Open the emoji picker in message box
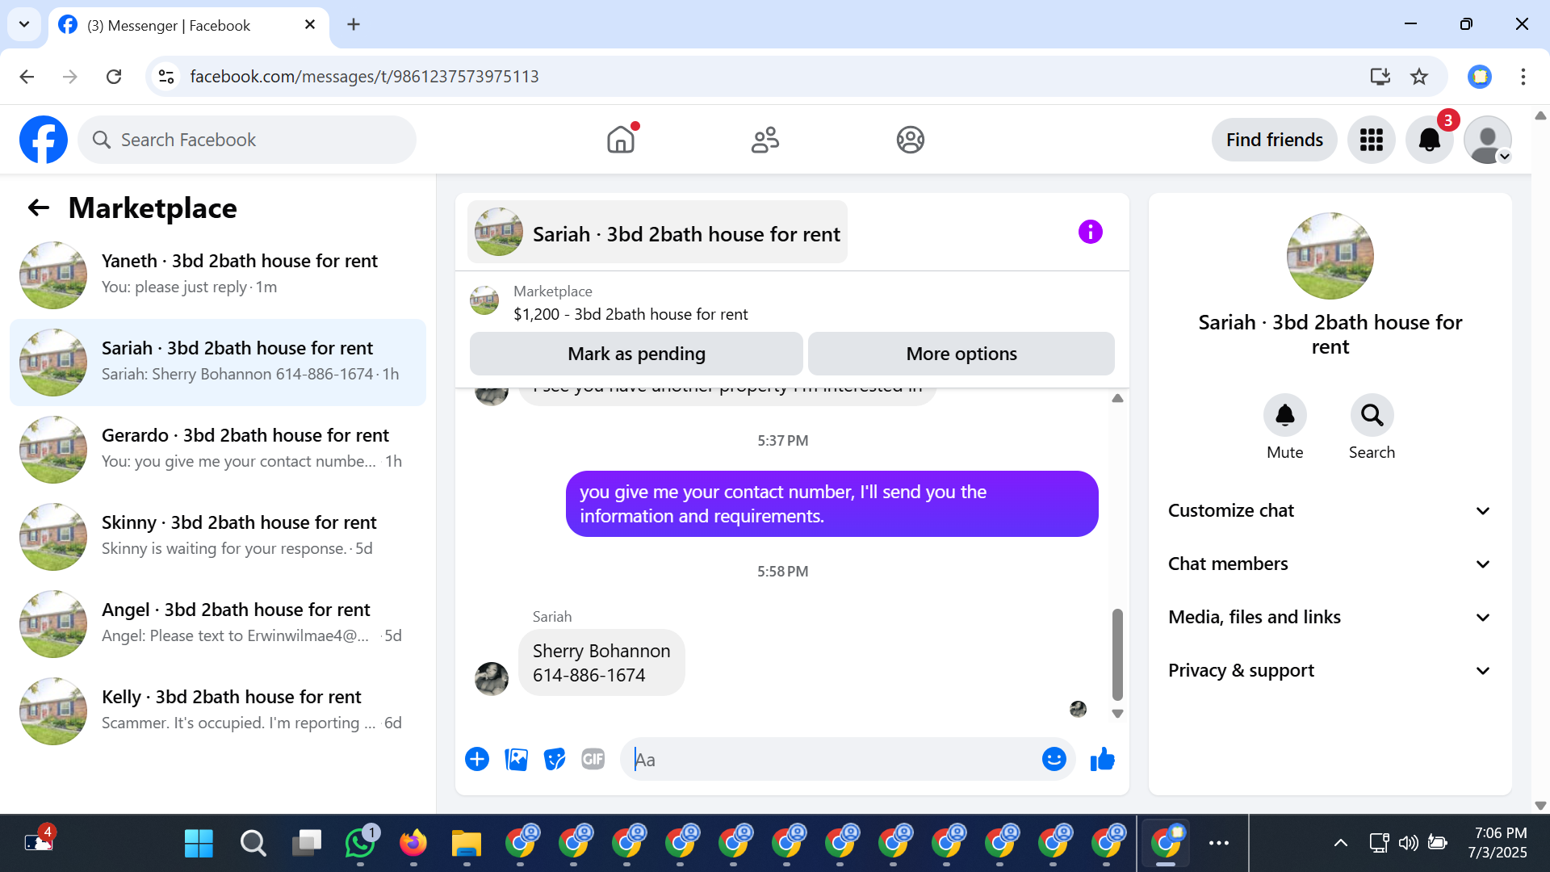Screen dimensions: 1550x872 1054,760
